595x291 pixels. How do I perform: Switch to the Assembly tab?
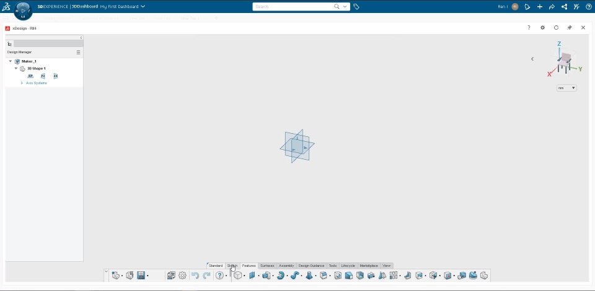(286, 266)
